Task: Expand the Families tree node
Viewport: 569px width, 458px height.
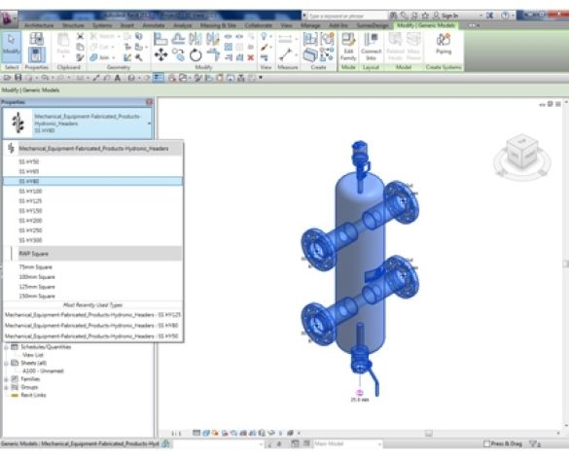Action: coord(6,379)
